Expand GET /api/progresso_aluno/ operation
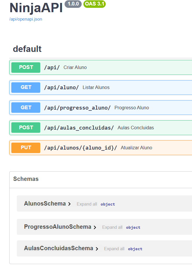This screenshot has height=267, width=192. (x=101, y=108)
